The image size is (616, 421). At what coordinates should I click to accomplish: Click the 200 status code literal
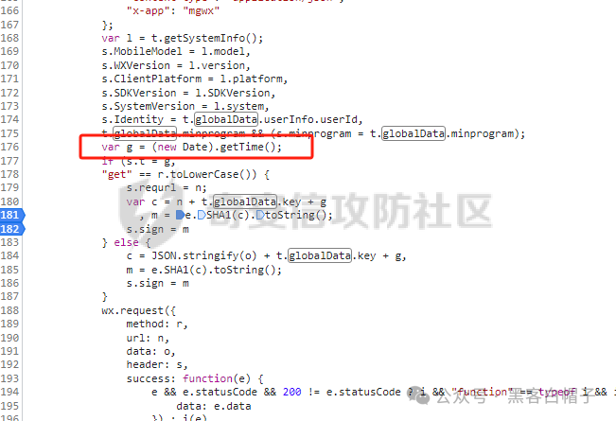pyautogui.click(x=291, y=392)
